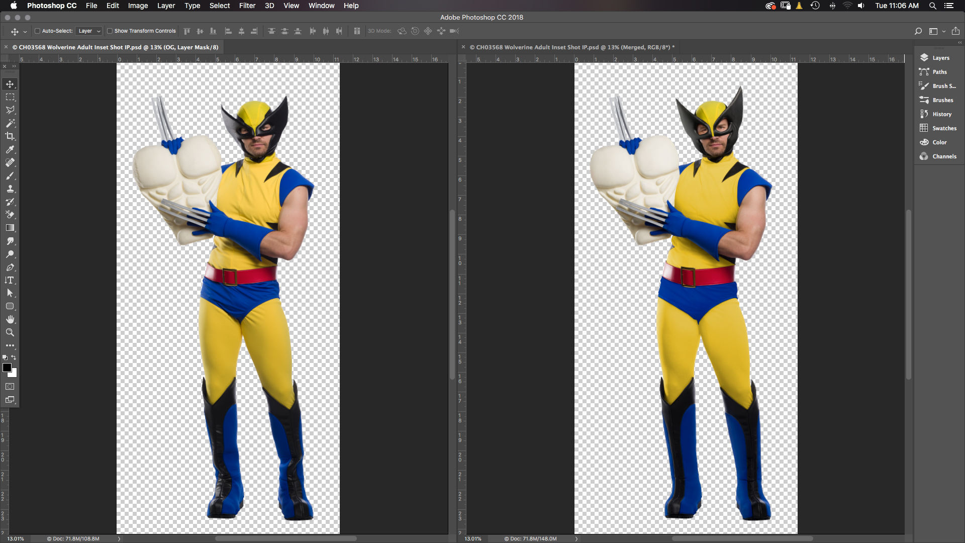Select the Crop tool
The width and height of the screenshot is (965, 543).
click(10, 136)
